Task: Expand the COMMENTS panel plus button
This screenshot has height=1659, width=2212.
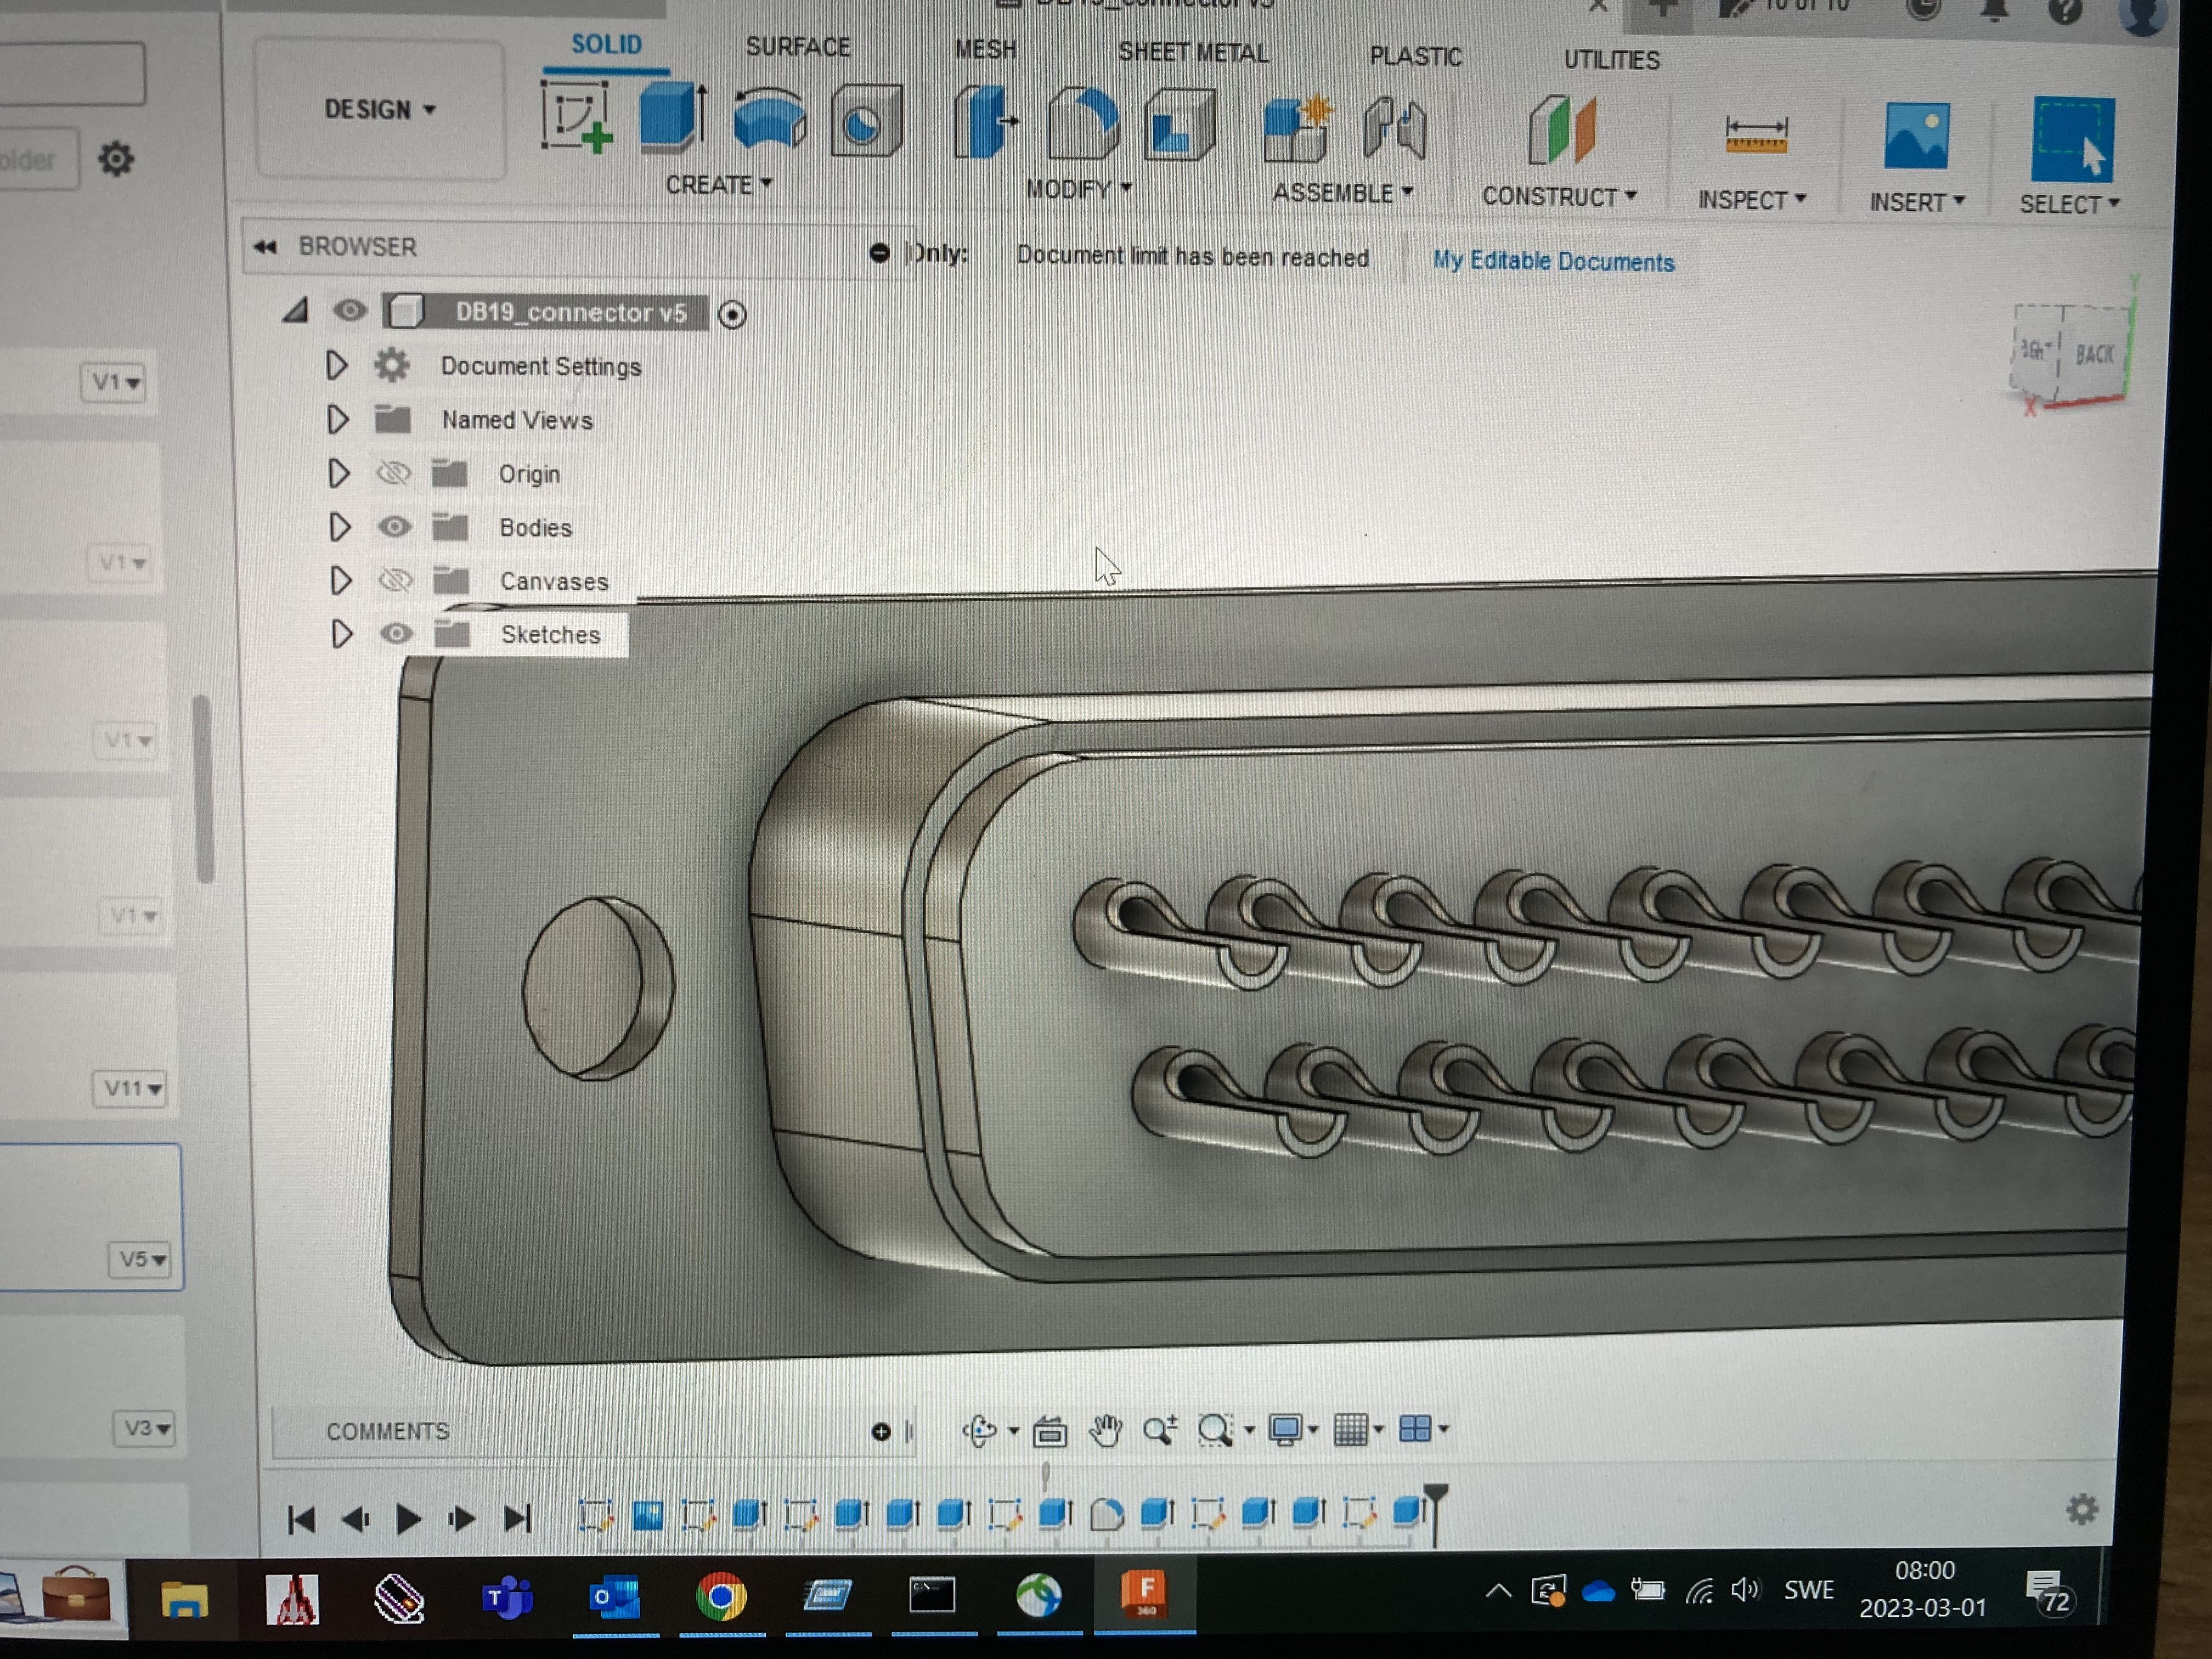Action: click(880, 1432)
